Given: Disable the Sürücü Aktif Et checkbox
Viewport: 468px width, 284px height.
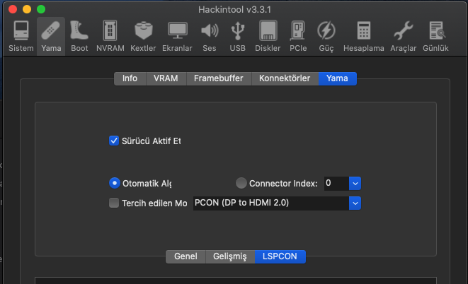Looking at the screenshot, I should 114,141.
